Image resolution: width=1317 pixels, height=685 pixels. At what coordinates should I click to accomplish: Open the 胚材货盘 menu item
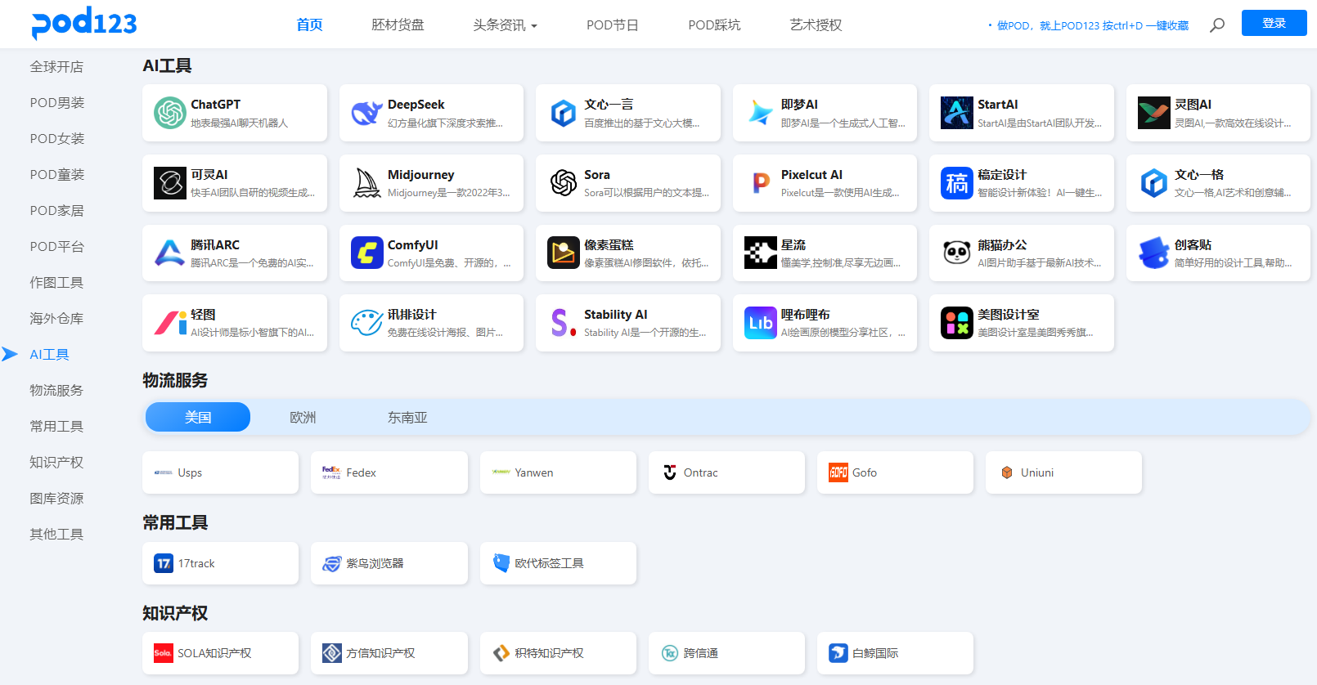(398, 25)
